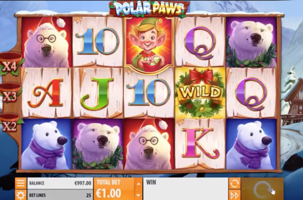
Task: Click the Win amount panel
Action: coord(186,189)
